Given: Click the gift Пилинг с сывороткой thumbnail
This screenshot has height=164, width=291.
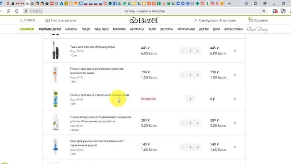Looking at the screenshot, I should pos(55,99).
